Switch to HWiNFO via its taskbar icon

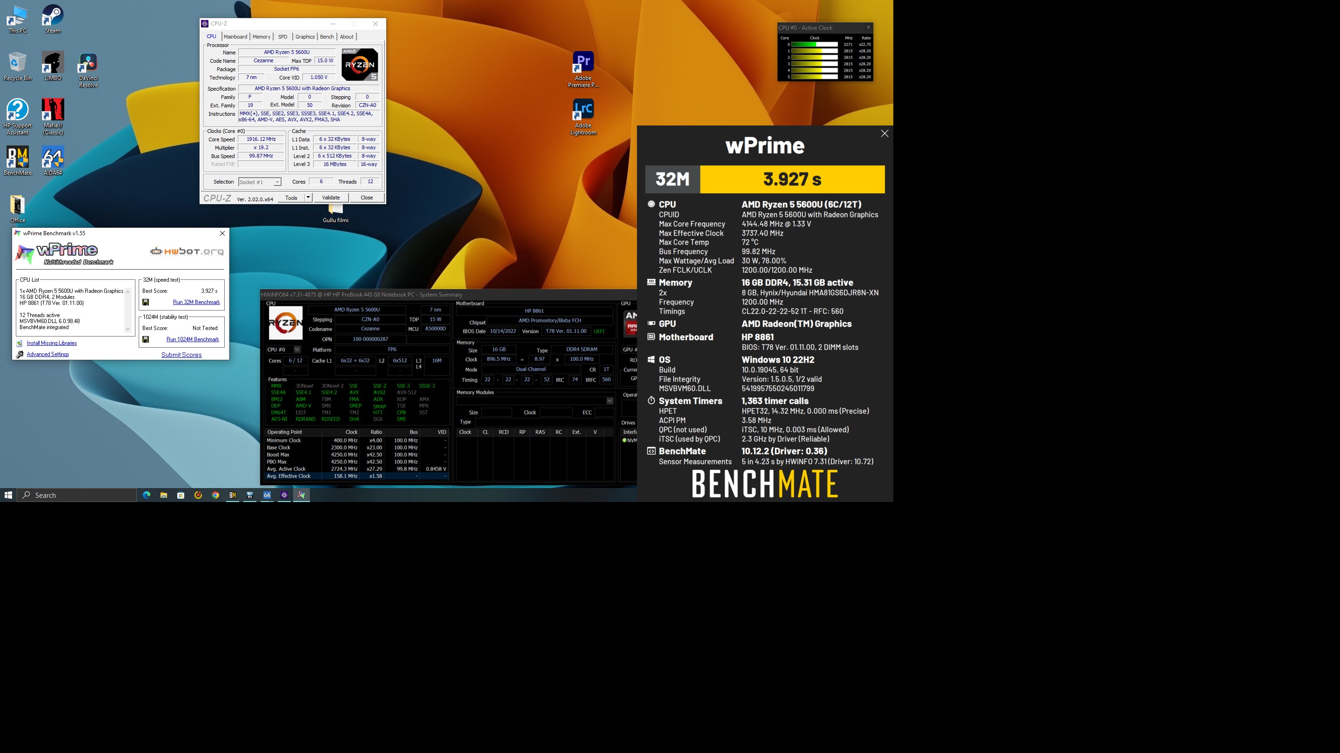[250, 495]
